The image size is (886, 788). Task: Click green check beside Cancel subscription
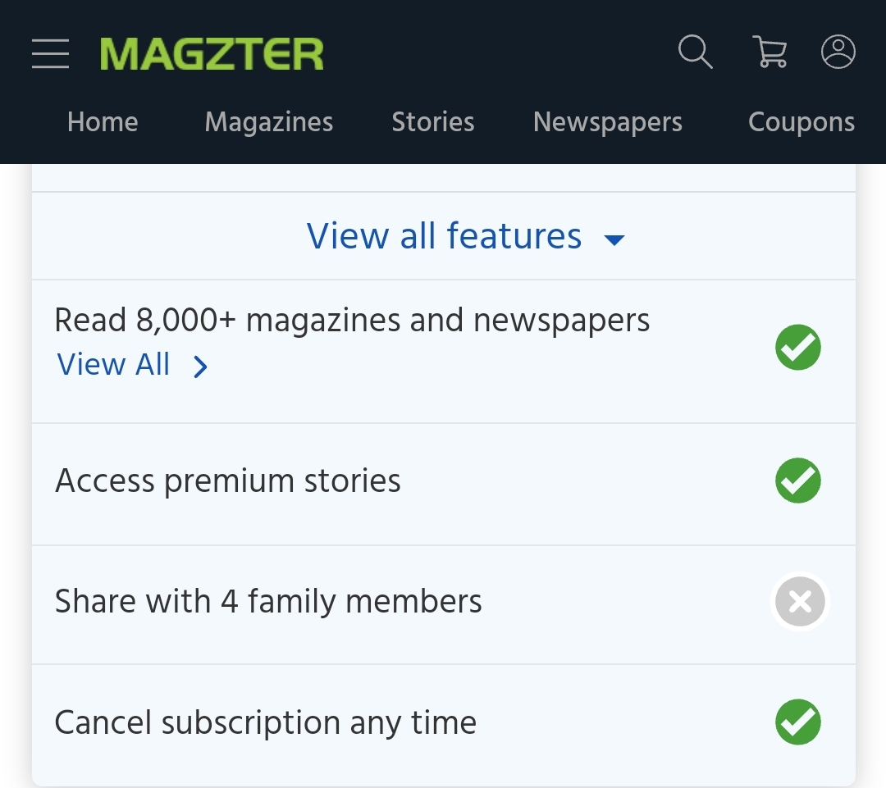click(x=798, y=722)
